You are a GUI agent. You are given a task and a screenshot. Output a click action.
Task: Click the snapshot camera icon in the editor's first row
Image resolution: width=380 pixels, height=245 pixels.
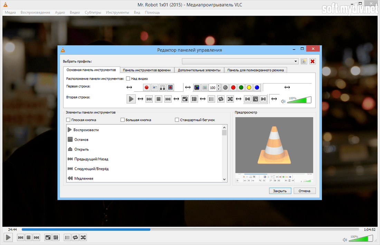[154, 88]
